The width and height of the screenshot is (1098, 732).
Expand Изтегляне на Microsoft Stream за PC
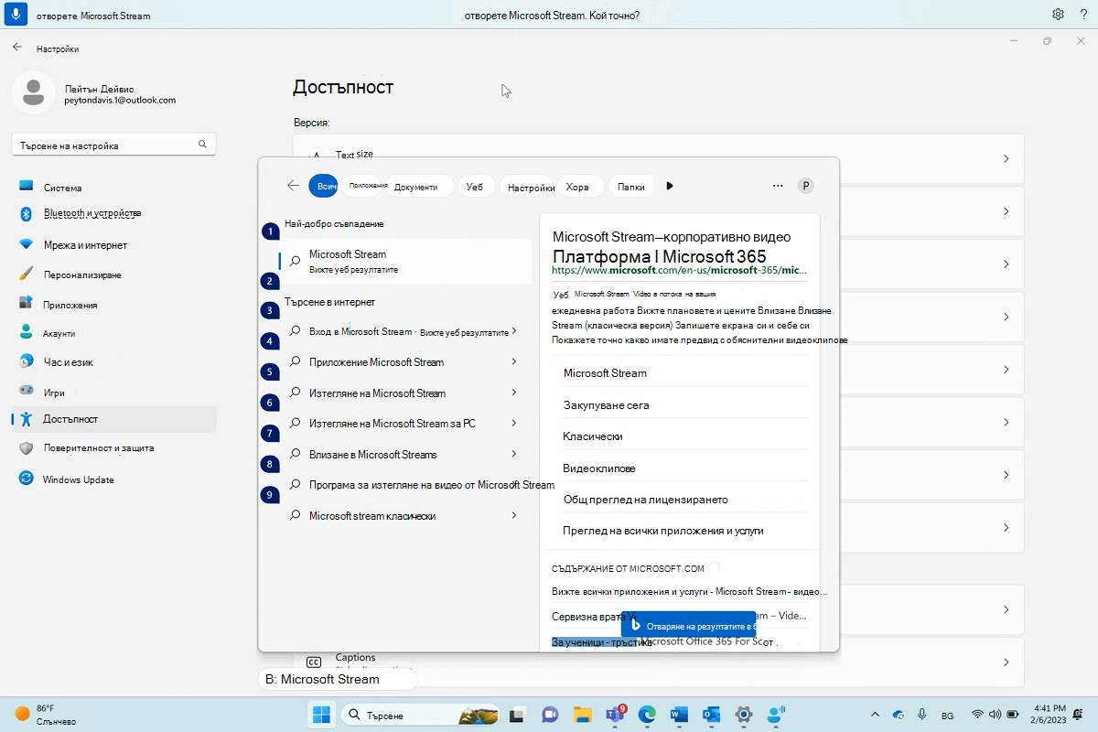(x=515, y=423)
